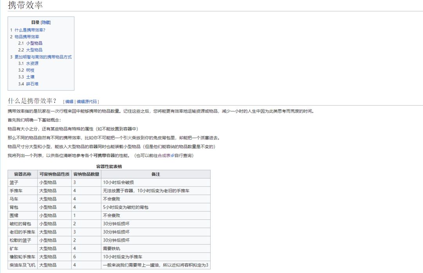Open contents entry 什么是携带效率?

click(30, 30)
